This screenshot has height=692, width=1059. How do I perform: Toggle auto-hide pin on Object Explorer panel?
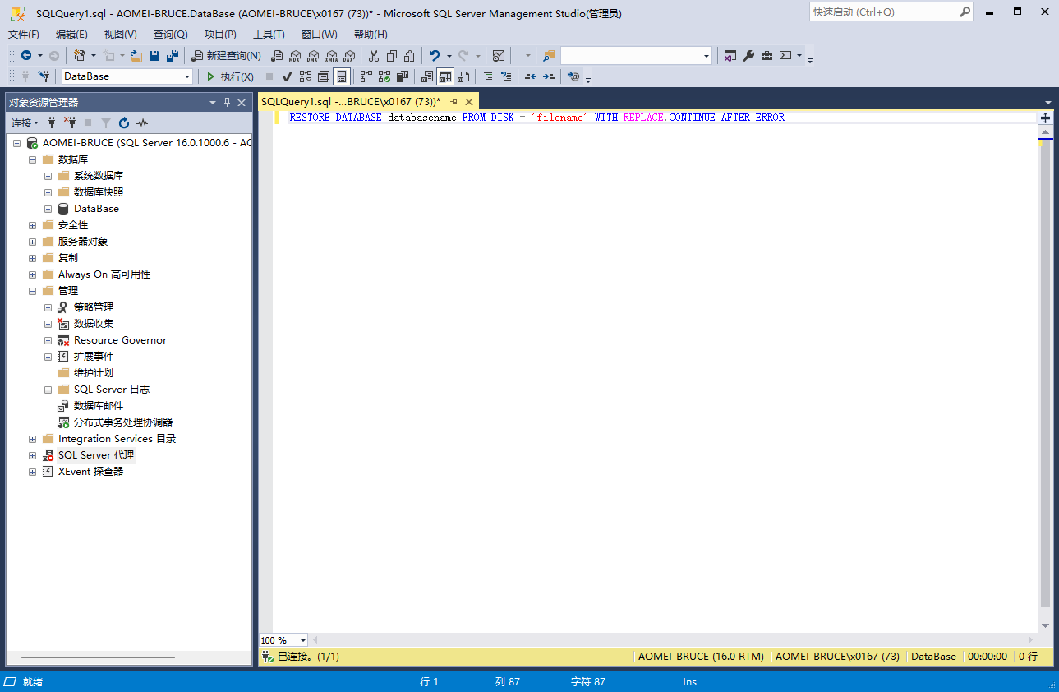pos(228,103)
